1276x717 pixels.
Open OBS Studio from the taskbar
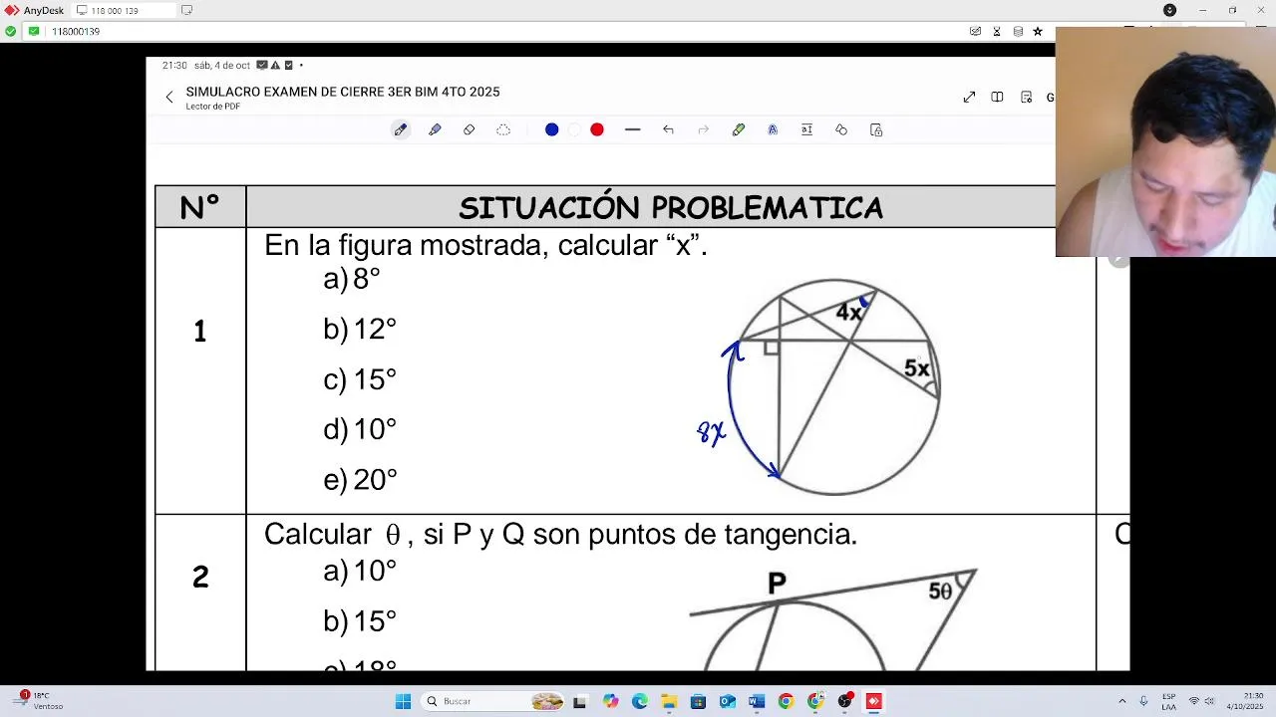pos(845,701)
